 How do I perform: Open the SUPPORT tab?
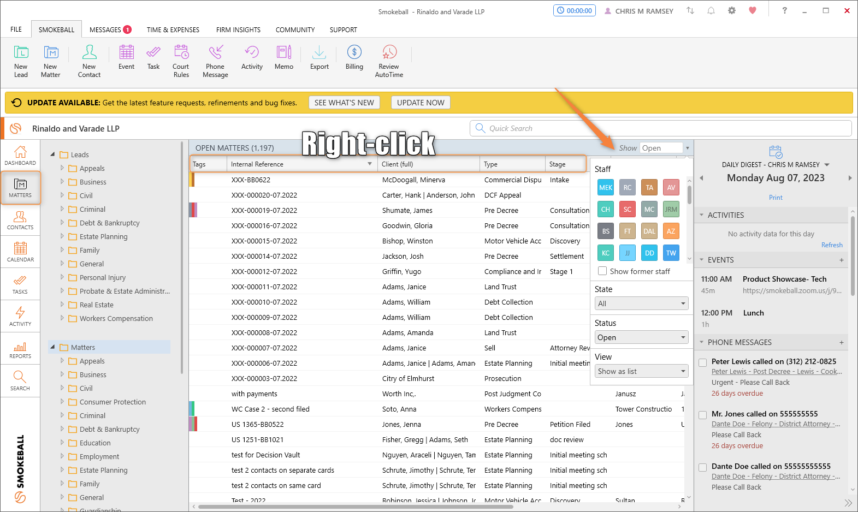click(343, 29)
